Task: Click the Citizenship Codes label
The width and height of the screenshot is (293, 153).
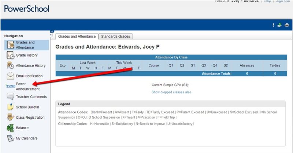Action: (x=73, y=124)
